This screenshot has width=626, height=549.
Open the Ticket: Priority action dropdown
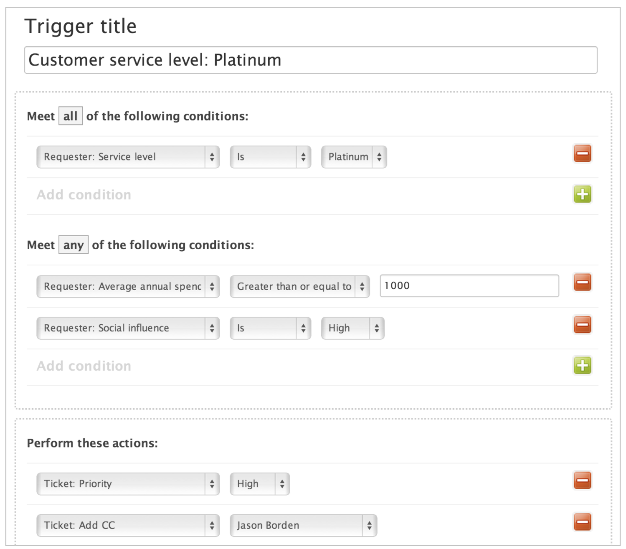[x=128, y=484]
